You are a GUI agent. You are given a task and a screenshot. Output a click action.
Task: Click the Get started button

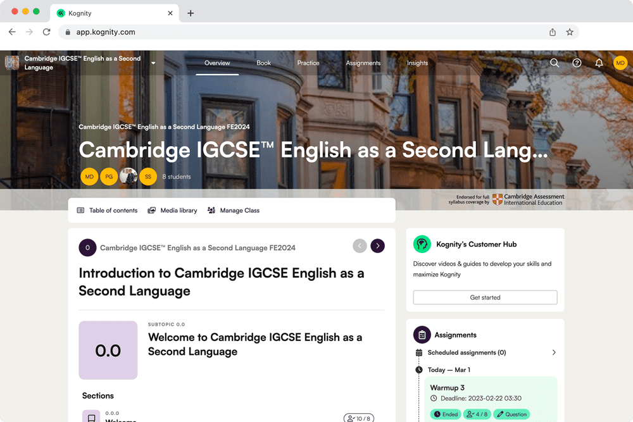[485, 297]
